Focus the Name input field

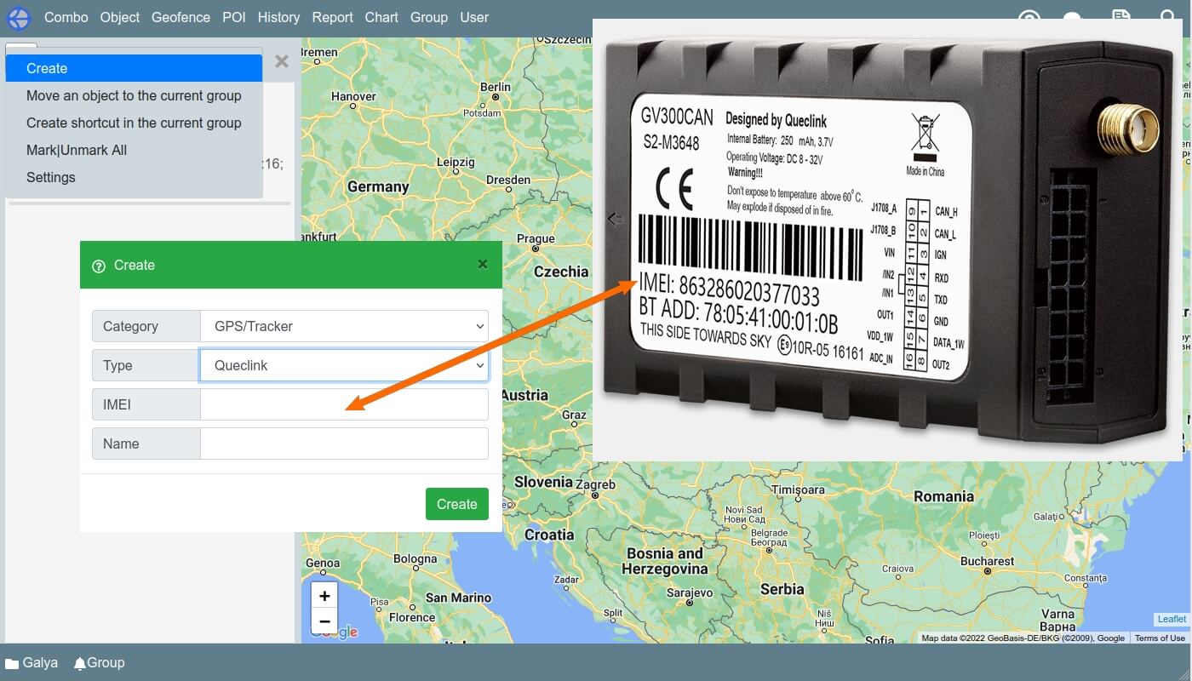coord(344,444)
